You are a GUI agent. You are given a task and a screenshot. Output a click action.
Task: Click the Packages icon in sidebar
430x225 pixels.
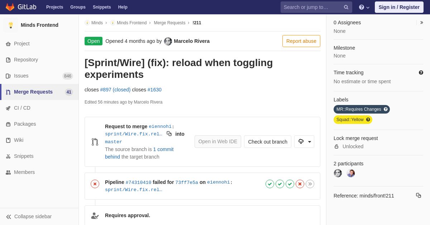[x=8, y=124]
